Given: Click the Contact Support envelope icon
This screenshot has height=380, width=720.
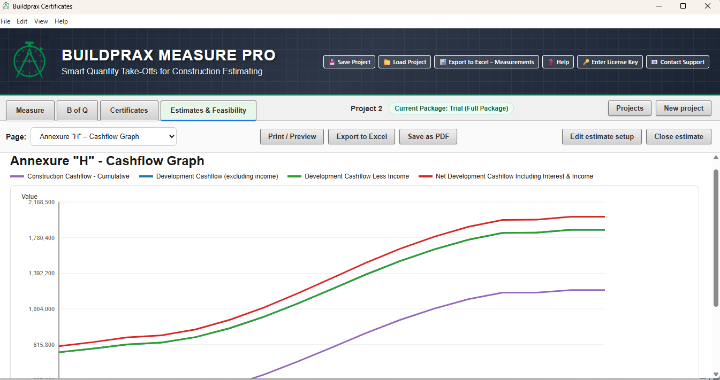Looking at the screenshot, I should pos(654,62).
